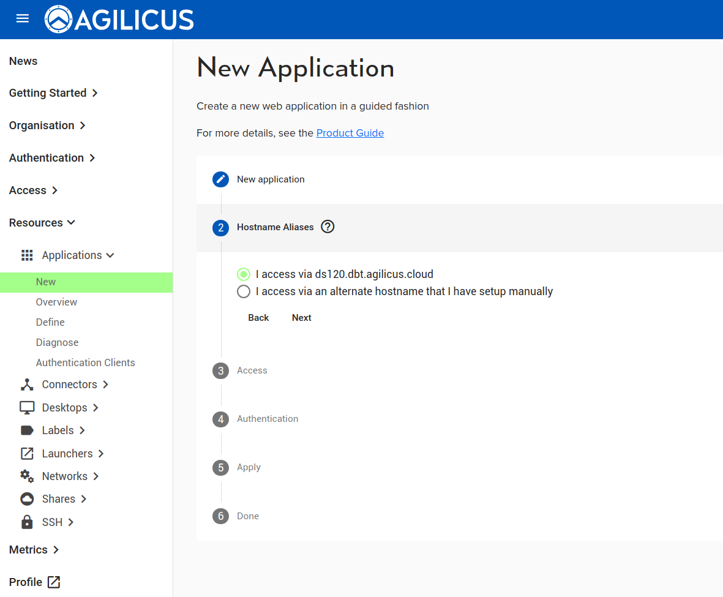Image resolution: width=723 pixels, height=597 pixels.
Task: Expand the Getting Started section
Action: click(x=53, y=93)
